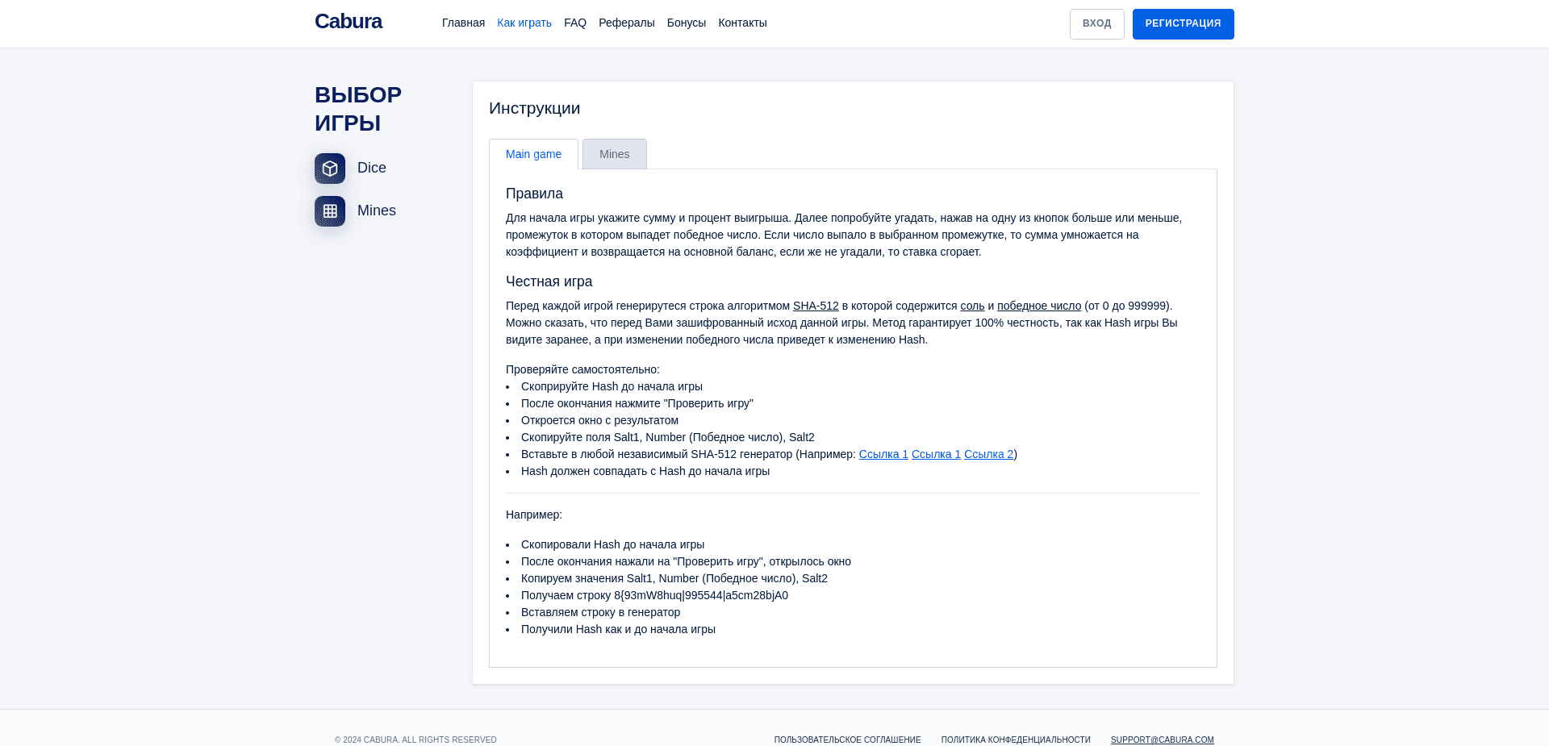Click the РЕГИСТРАЦИЯ button

pyautogui.click(x=1183, y=24)
